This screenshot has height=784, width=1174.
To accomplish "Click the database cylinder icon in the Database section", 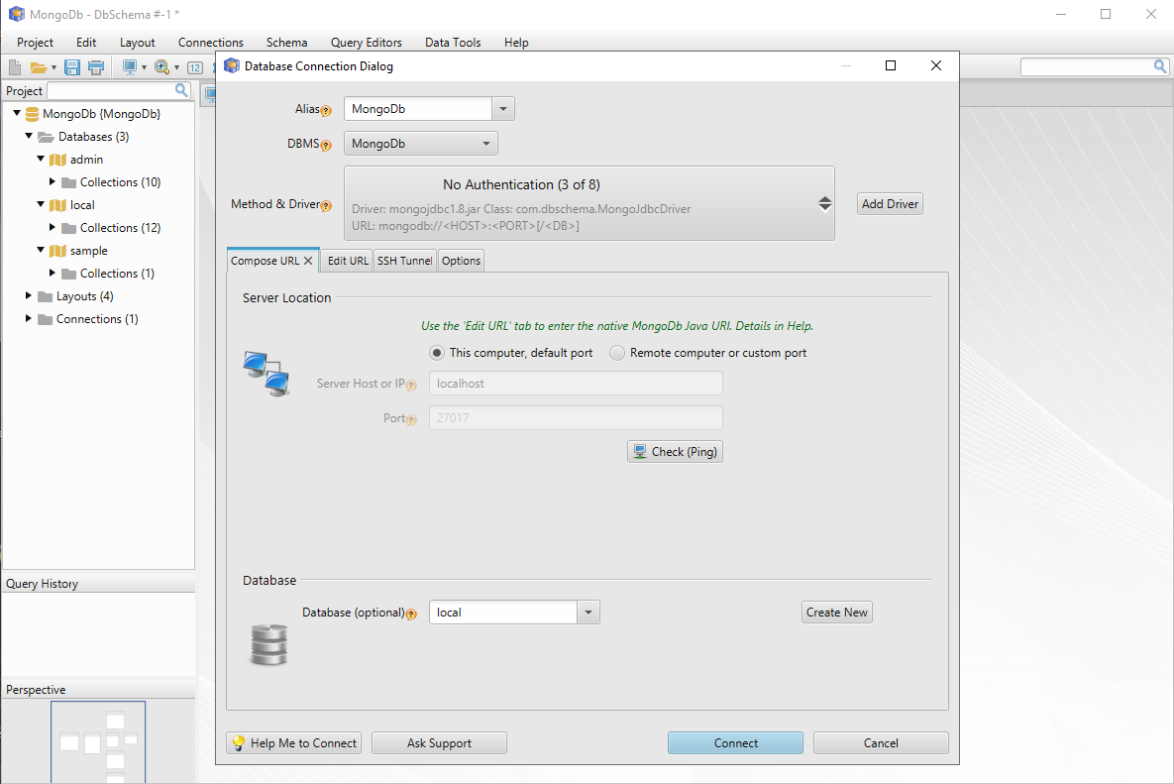I will point(268,644).
